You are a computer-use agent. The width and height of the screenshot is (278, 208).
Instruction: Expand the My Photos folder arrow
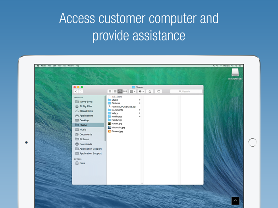tap(140, 116)
